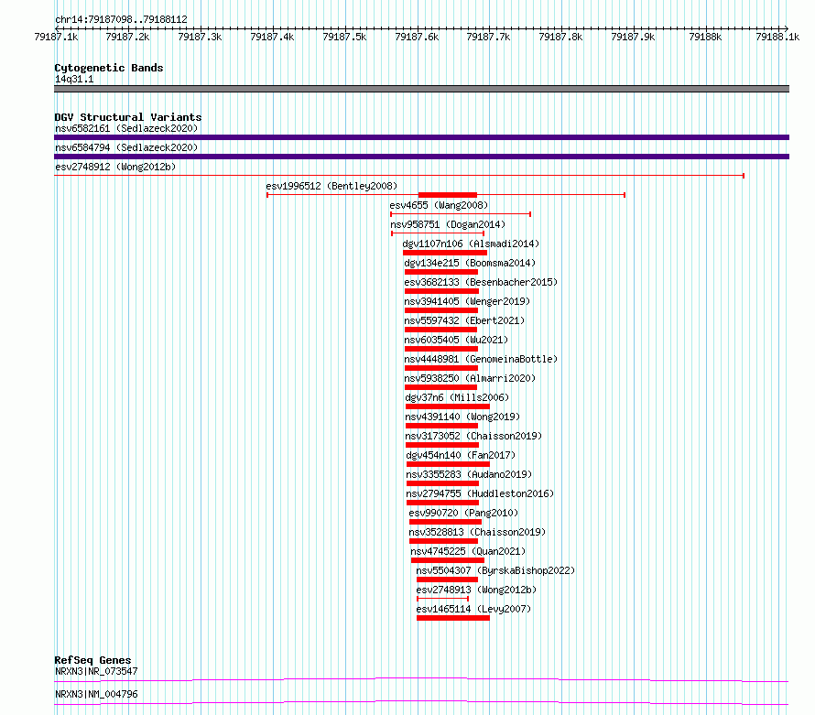Click dgv134e215 (Boomsma2014) label
815x715 pixels.
coord(470,263)
